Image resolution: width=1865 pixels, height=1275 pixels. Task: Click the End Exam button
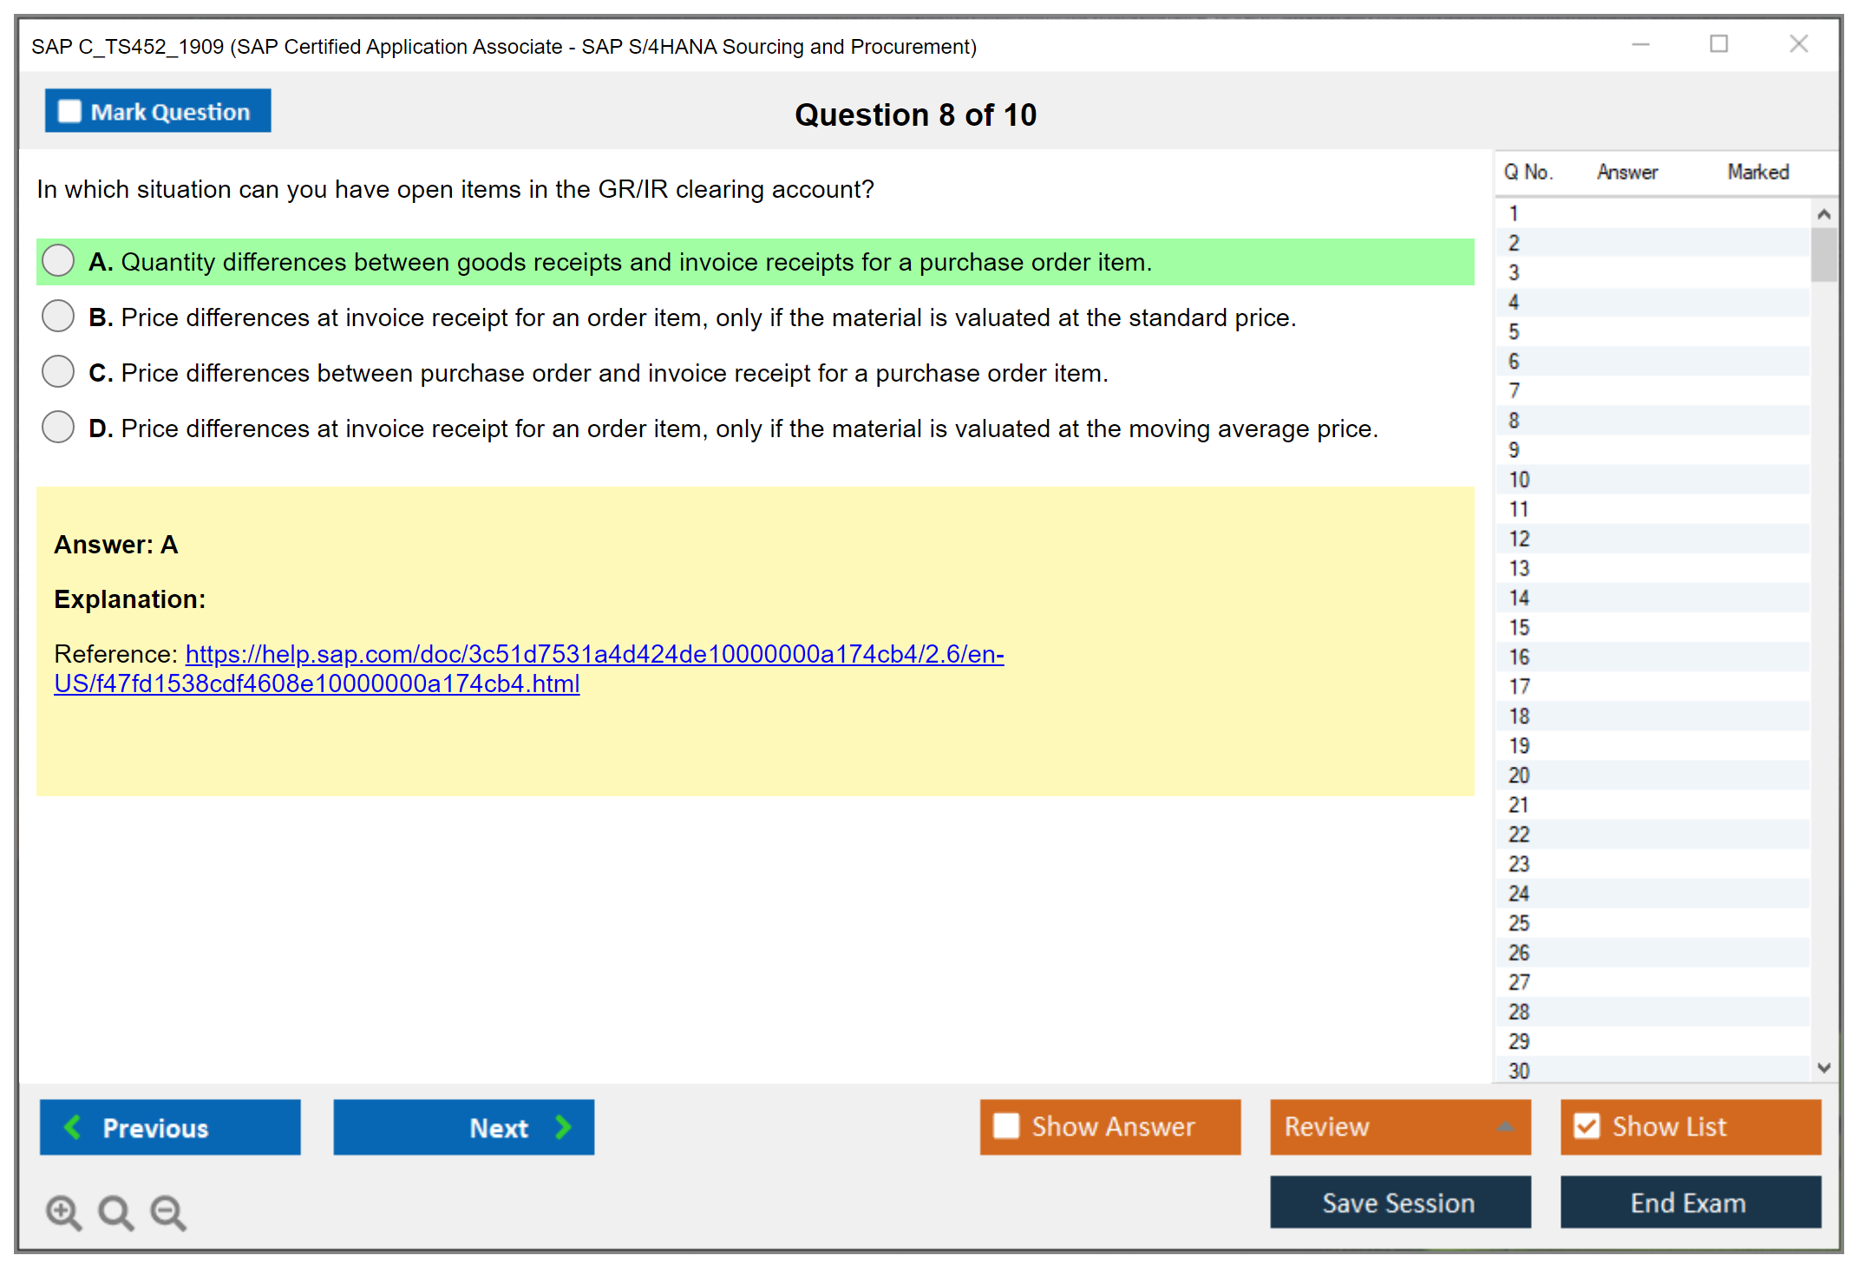(1689, 1203)
